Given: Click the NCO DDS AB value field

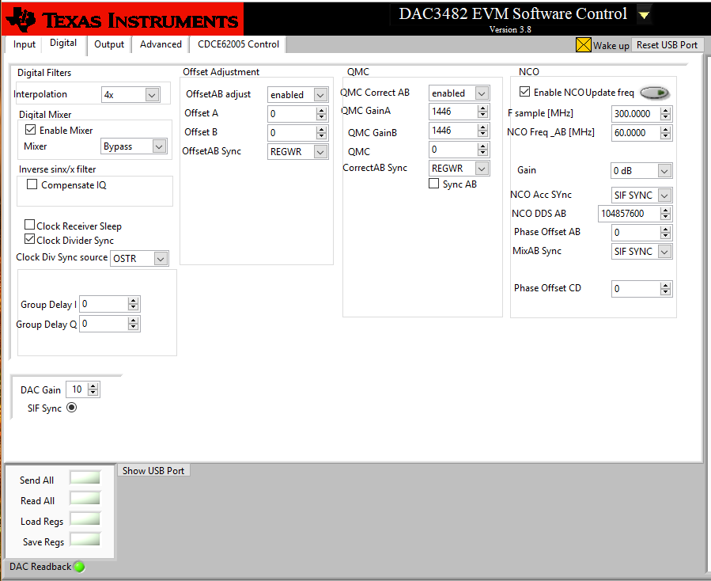Looking at the screenshot, I should point(629,214).
